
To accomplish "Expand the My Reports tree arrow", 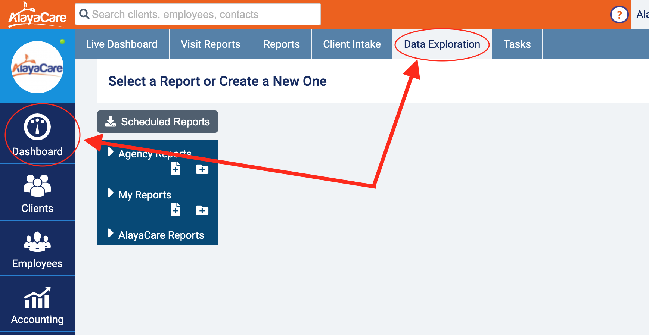I will pyautogui.click(x=111, y=193).
